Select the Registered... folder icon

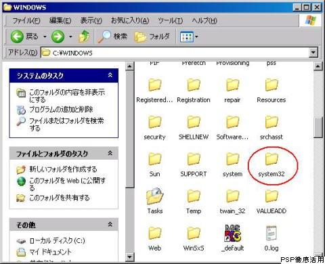tap(155, 85)
